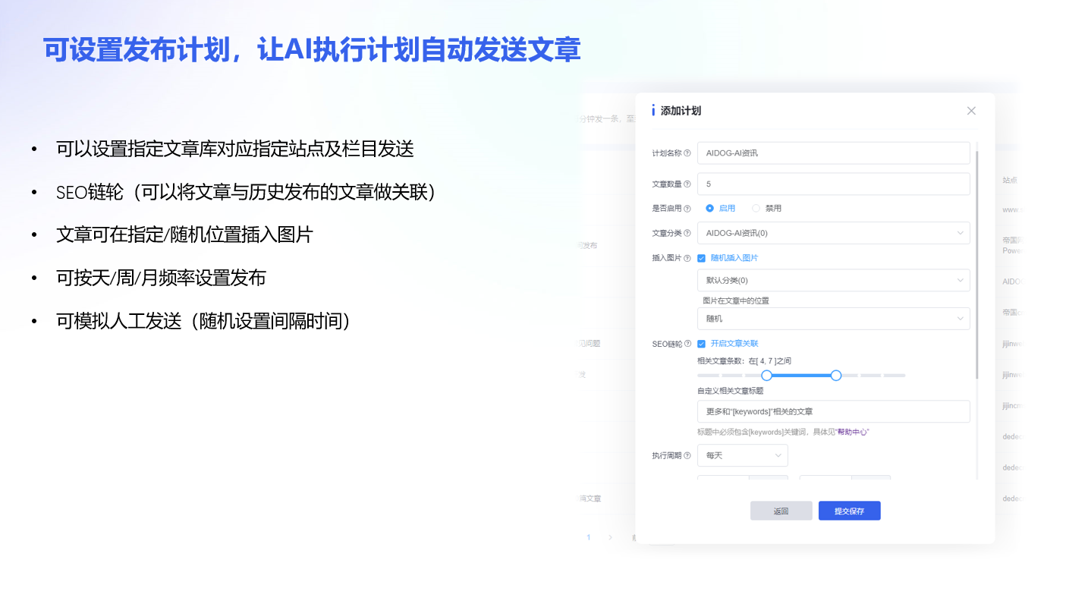Click the help icon next to SEO链轮
The width and height of the screenshot is (1069, 601).
click(687, 345)
